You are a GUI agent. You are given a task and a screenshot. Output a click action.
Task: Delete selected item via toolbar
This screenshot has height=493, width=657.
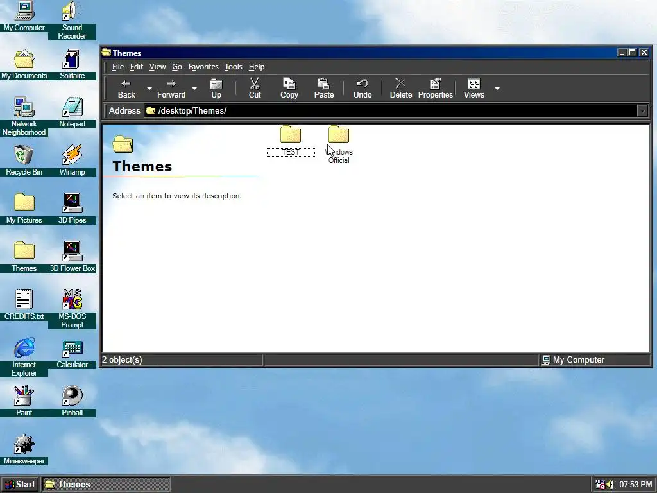point(401,89)
